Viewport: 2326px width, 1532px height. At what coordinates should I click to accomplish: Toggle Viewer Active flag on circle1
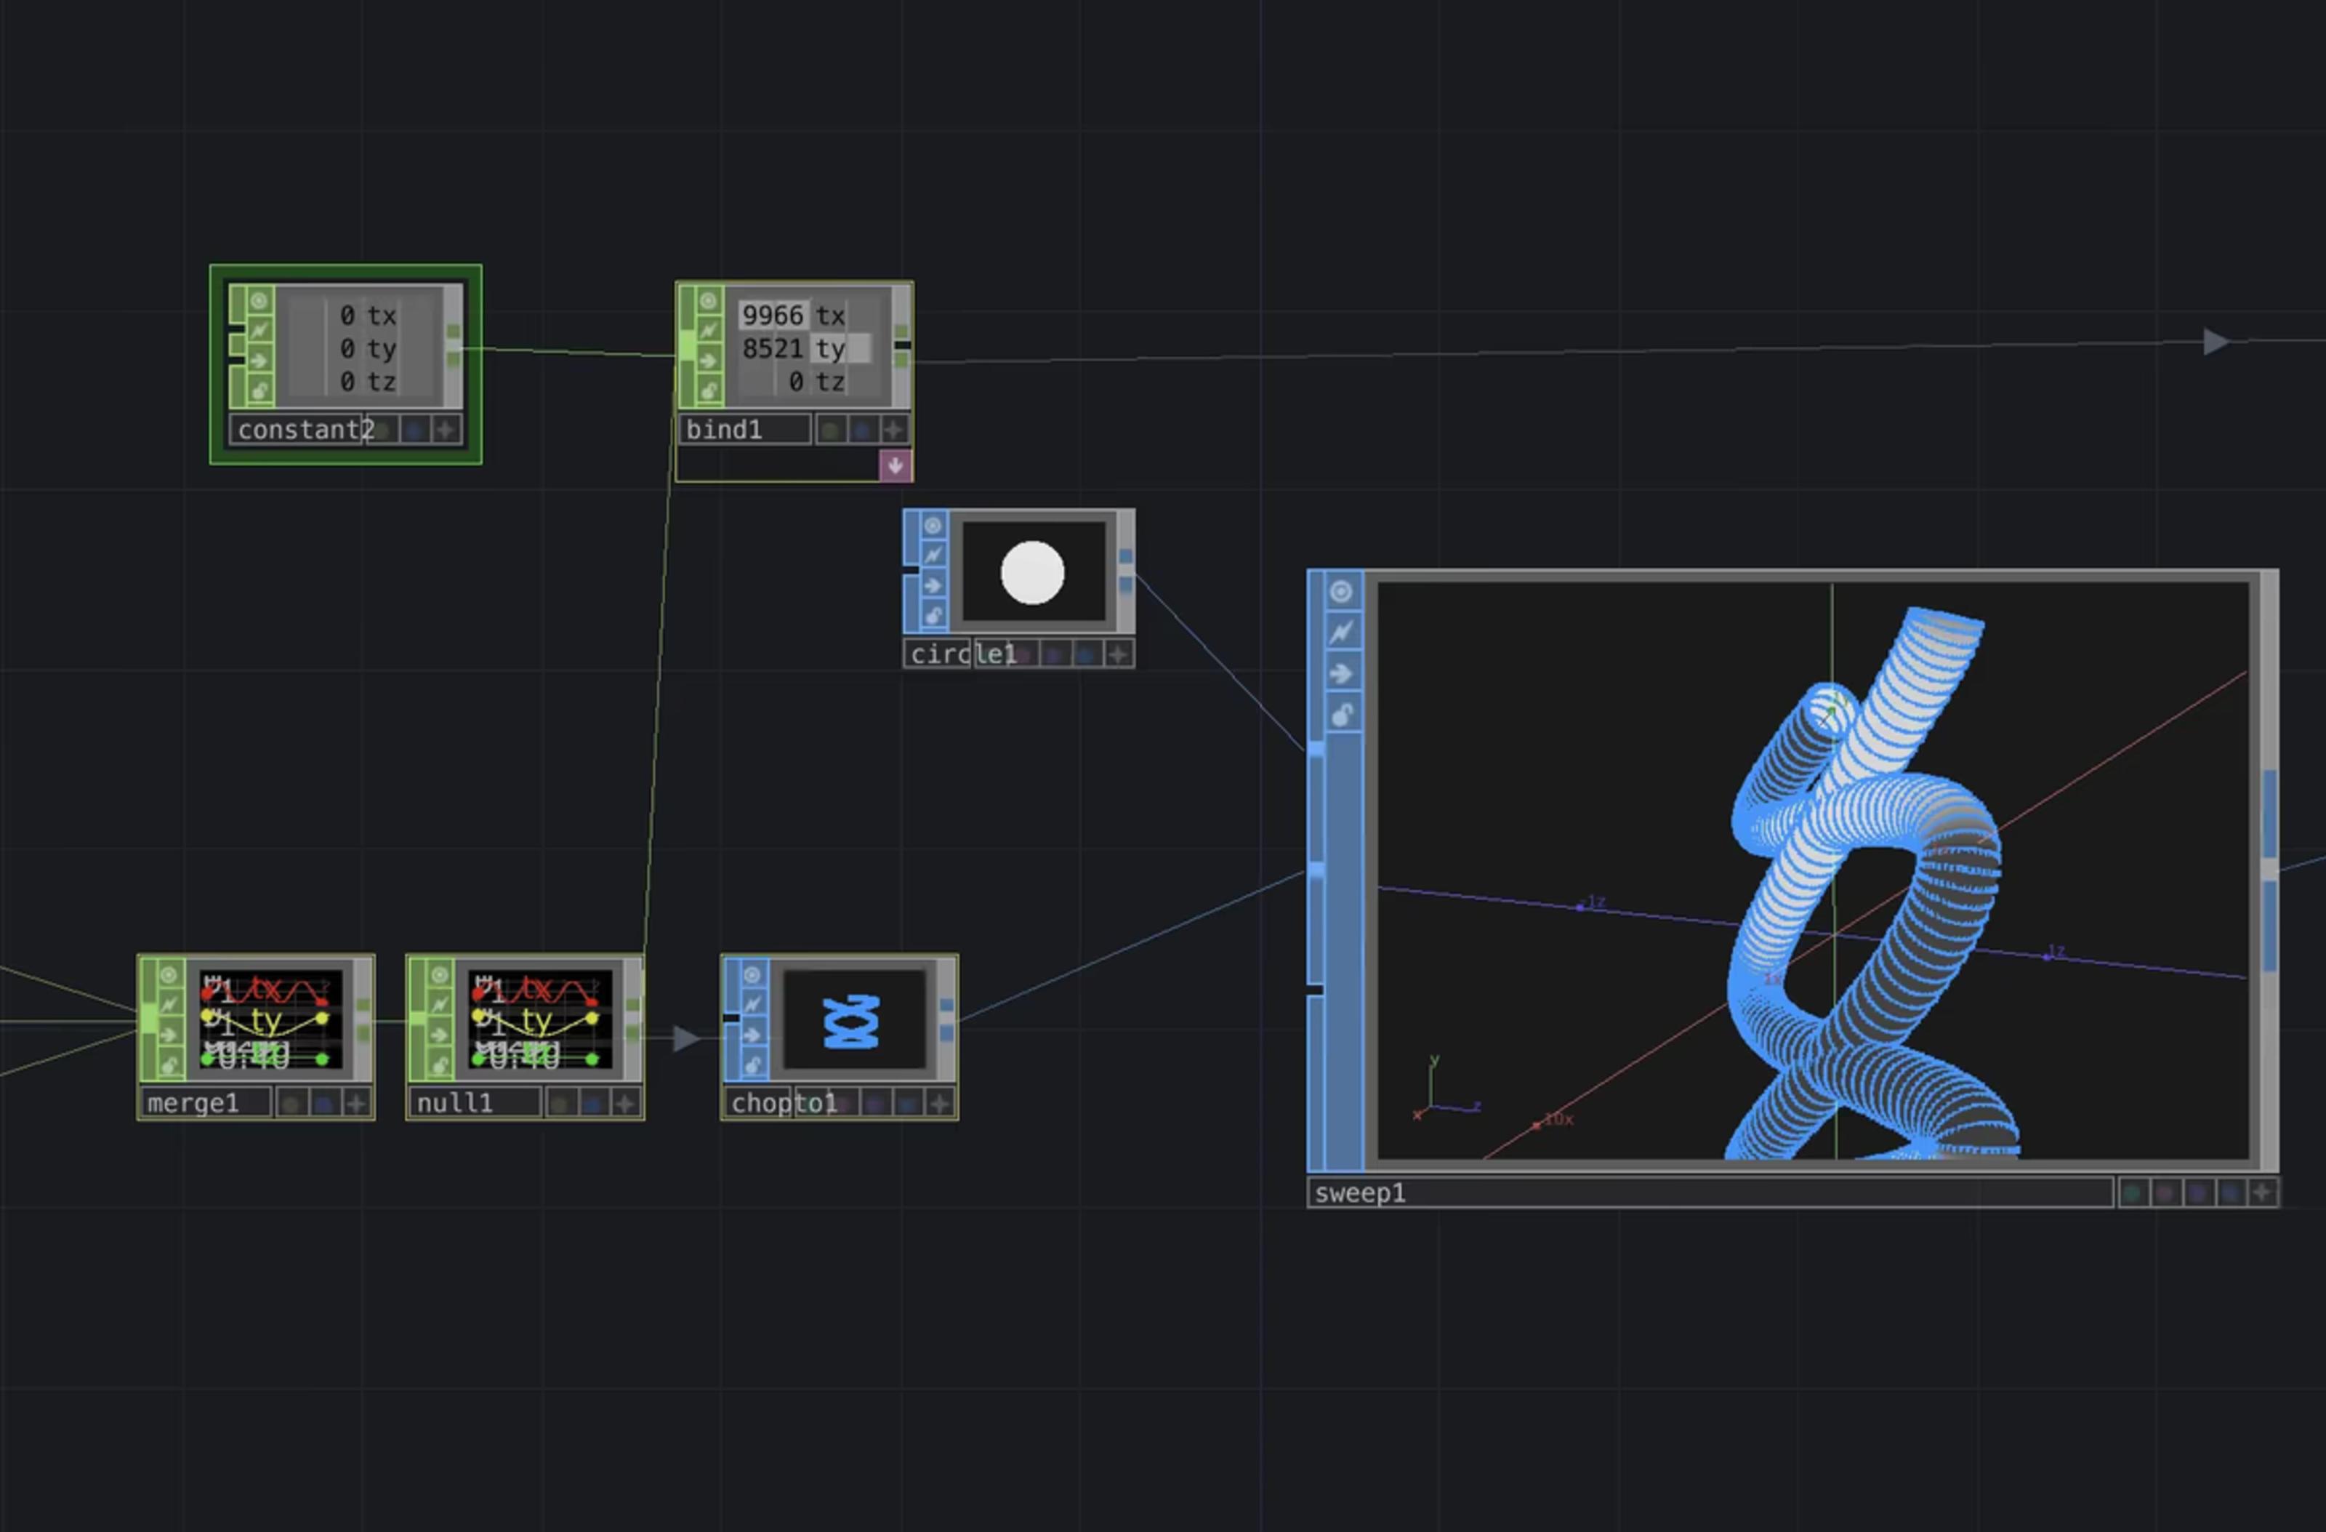[933, 526]
